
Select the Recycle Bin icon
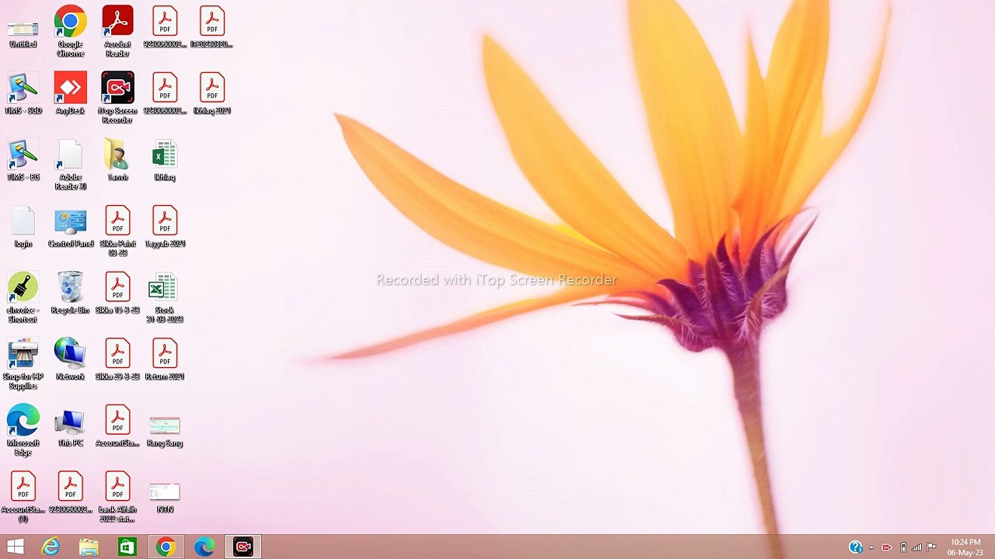coord(70,288)
